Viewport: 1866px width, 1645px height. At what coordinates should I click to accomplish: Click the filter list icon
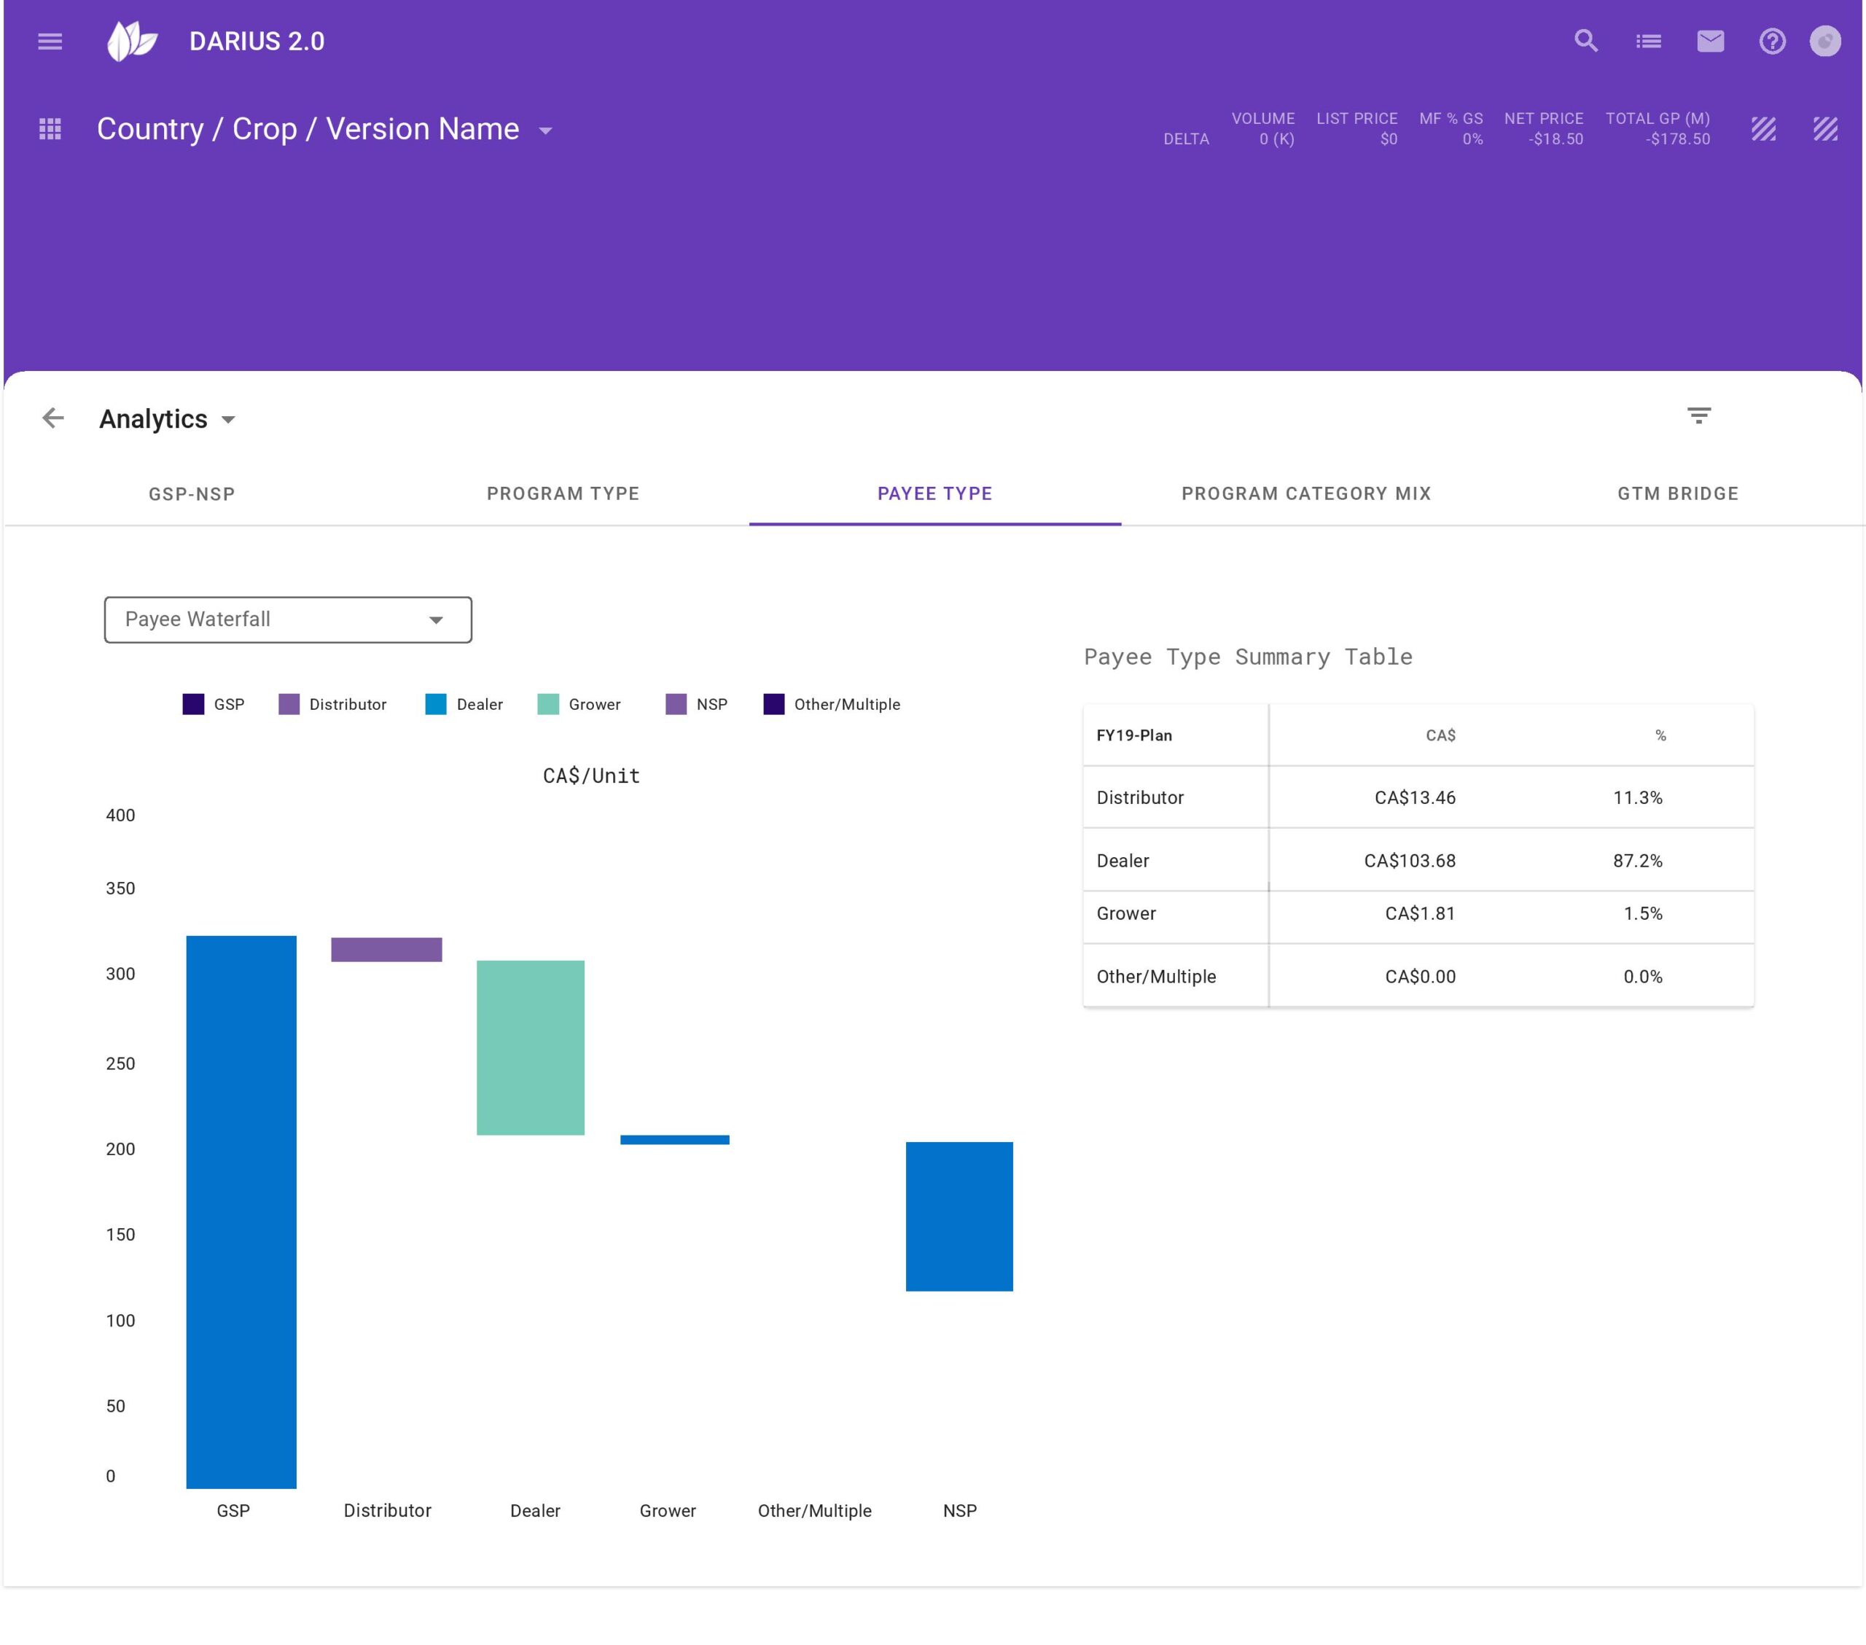1698,416
